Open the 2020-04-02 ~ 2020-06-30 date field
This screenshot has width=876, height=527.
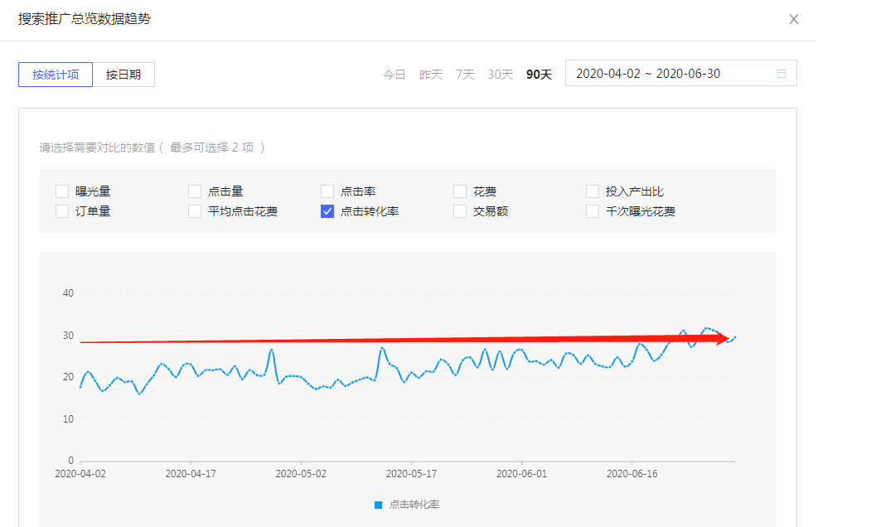[x=681, y=73]
